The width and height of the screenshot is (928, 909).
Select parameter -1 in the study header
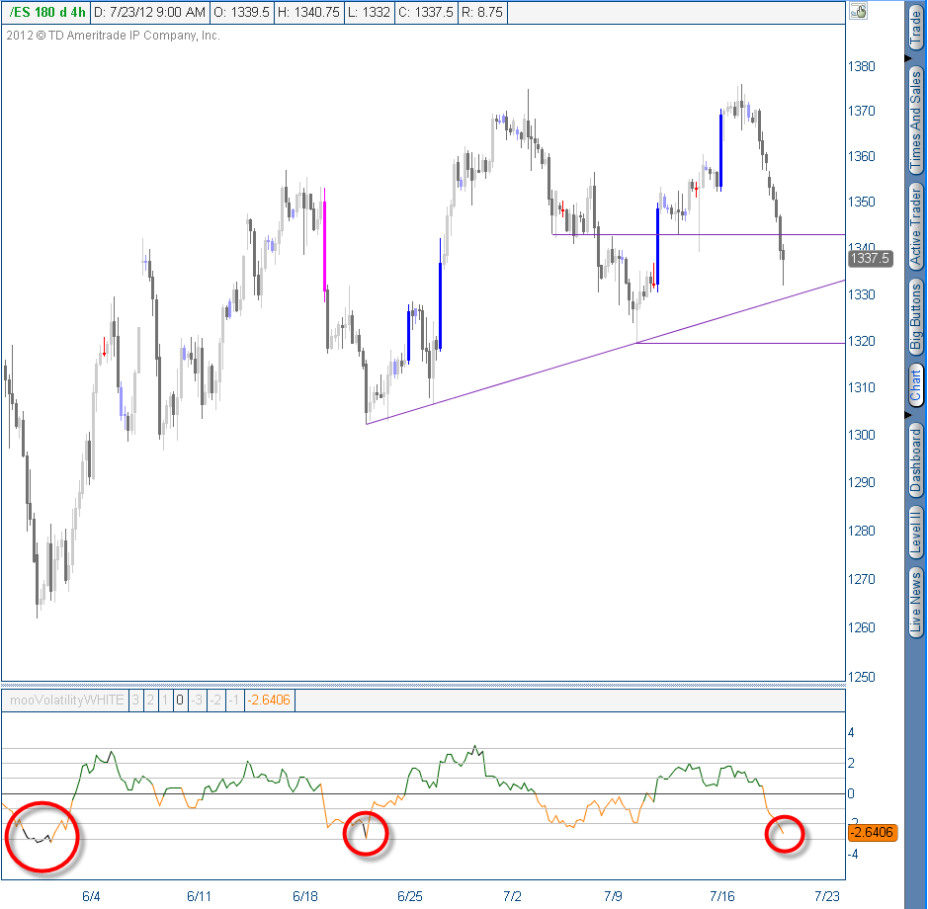pyautogui.click(x=233, y=700)
